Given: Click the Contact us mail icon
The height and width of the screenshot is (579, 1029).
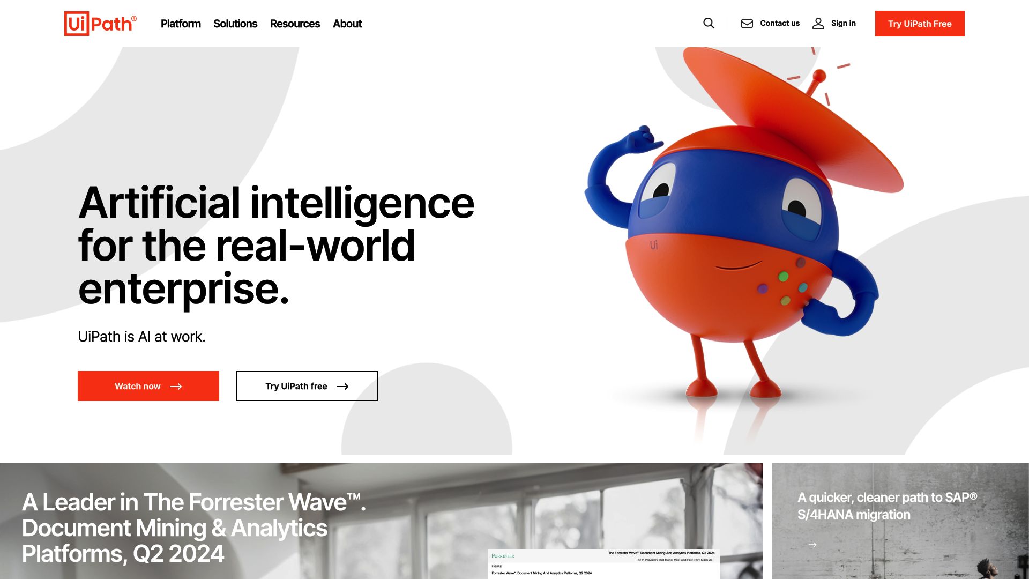Looking at the screenshot, I should tap(747, 24).
